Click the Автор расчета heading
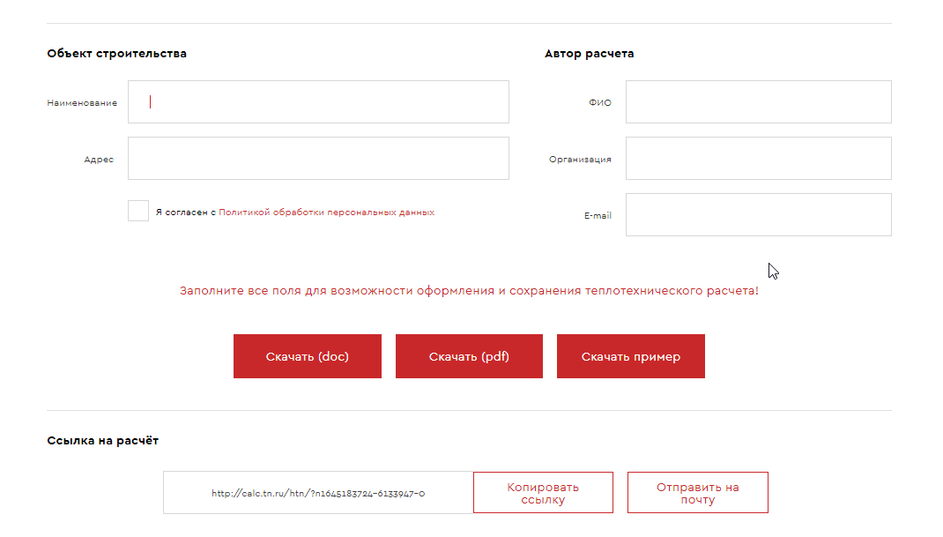 589,54
